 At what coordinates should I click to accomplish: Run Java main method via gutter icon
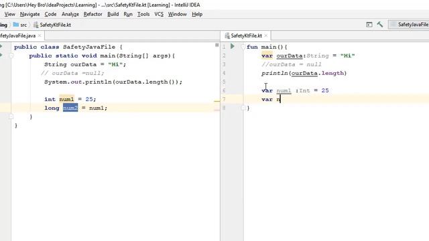[1, 55]
